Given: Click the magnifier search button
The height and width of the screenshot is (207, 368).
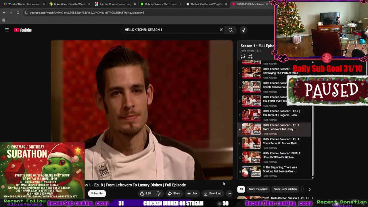Looking at the screenshot, I should (x=231, y=30).
